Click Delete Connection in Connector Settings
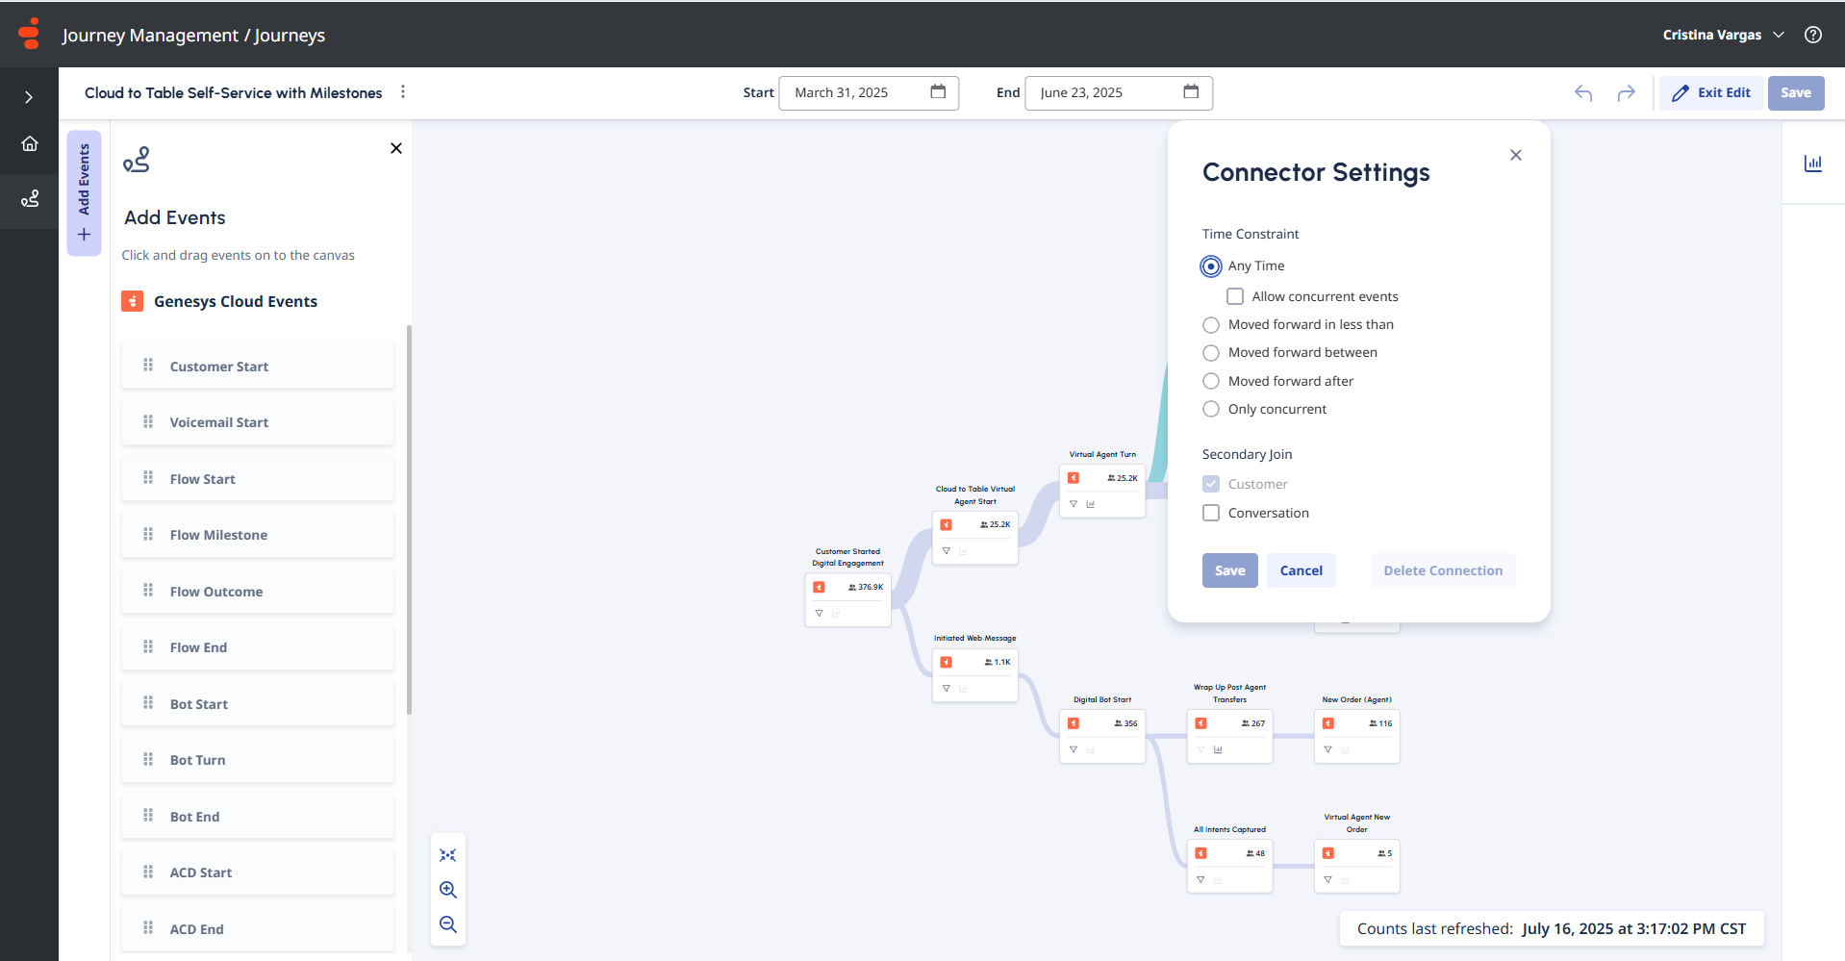The height and width of the screenshot is (961, 1845). (1442, 569)
